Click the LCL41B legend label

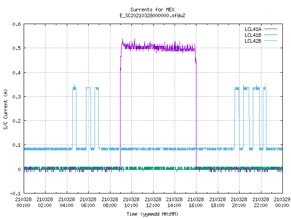pos(253,35)
